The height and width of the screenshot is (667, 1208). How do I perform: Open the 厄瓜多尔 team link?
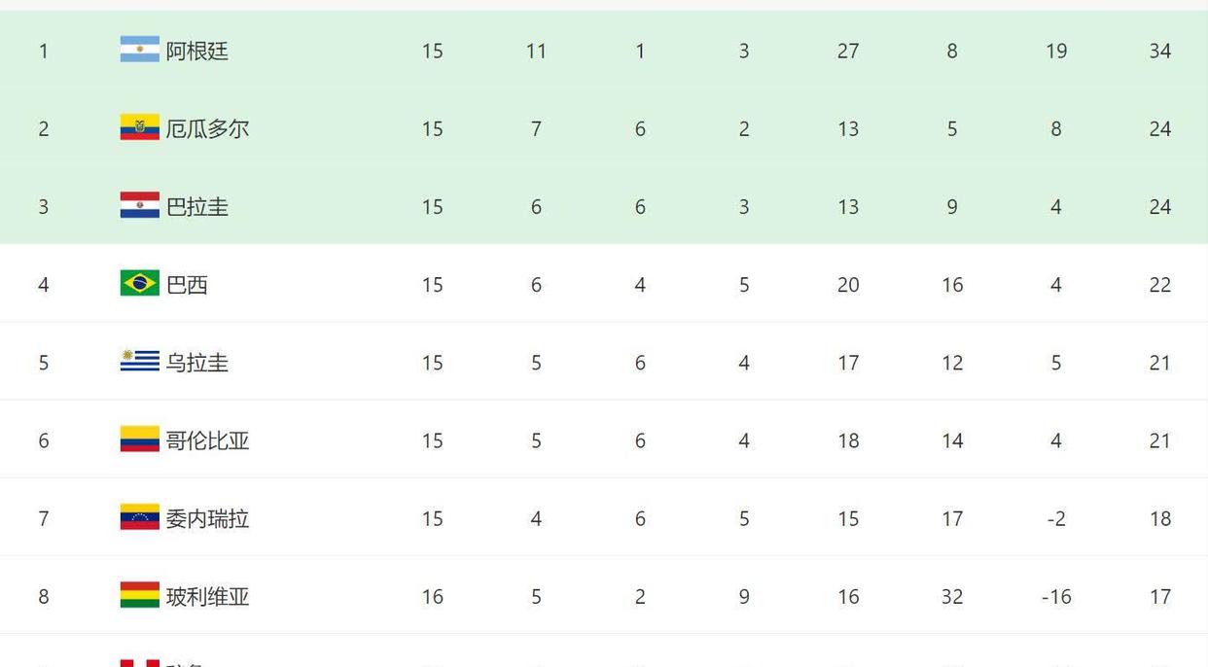[207, 128]
